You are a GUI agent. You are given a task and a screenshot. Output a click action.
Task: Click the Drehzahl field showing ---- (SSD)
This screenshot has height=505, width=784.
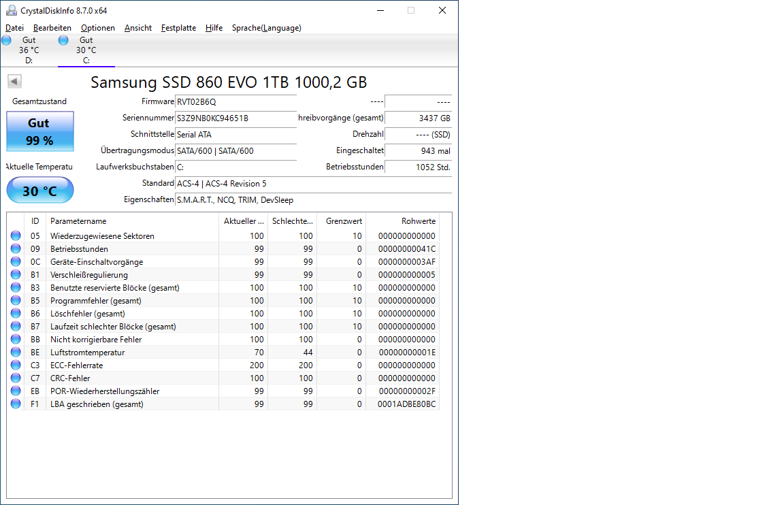(x=419, y=135)
